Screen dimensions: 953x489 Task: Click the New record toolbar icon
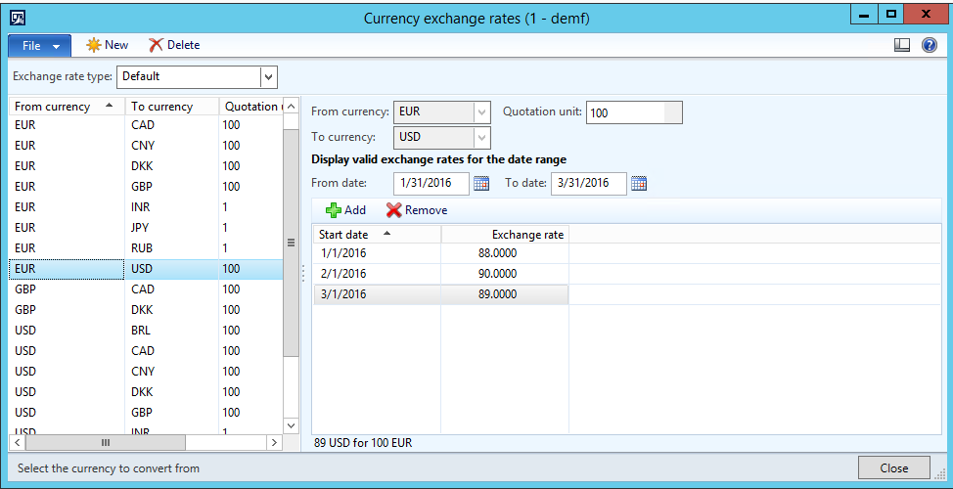click(107, 45)
